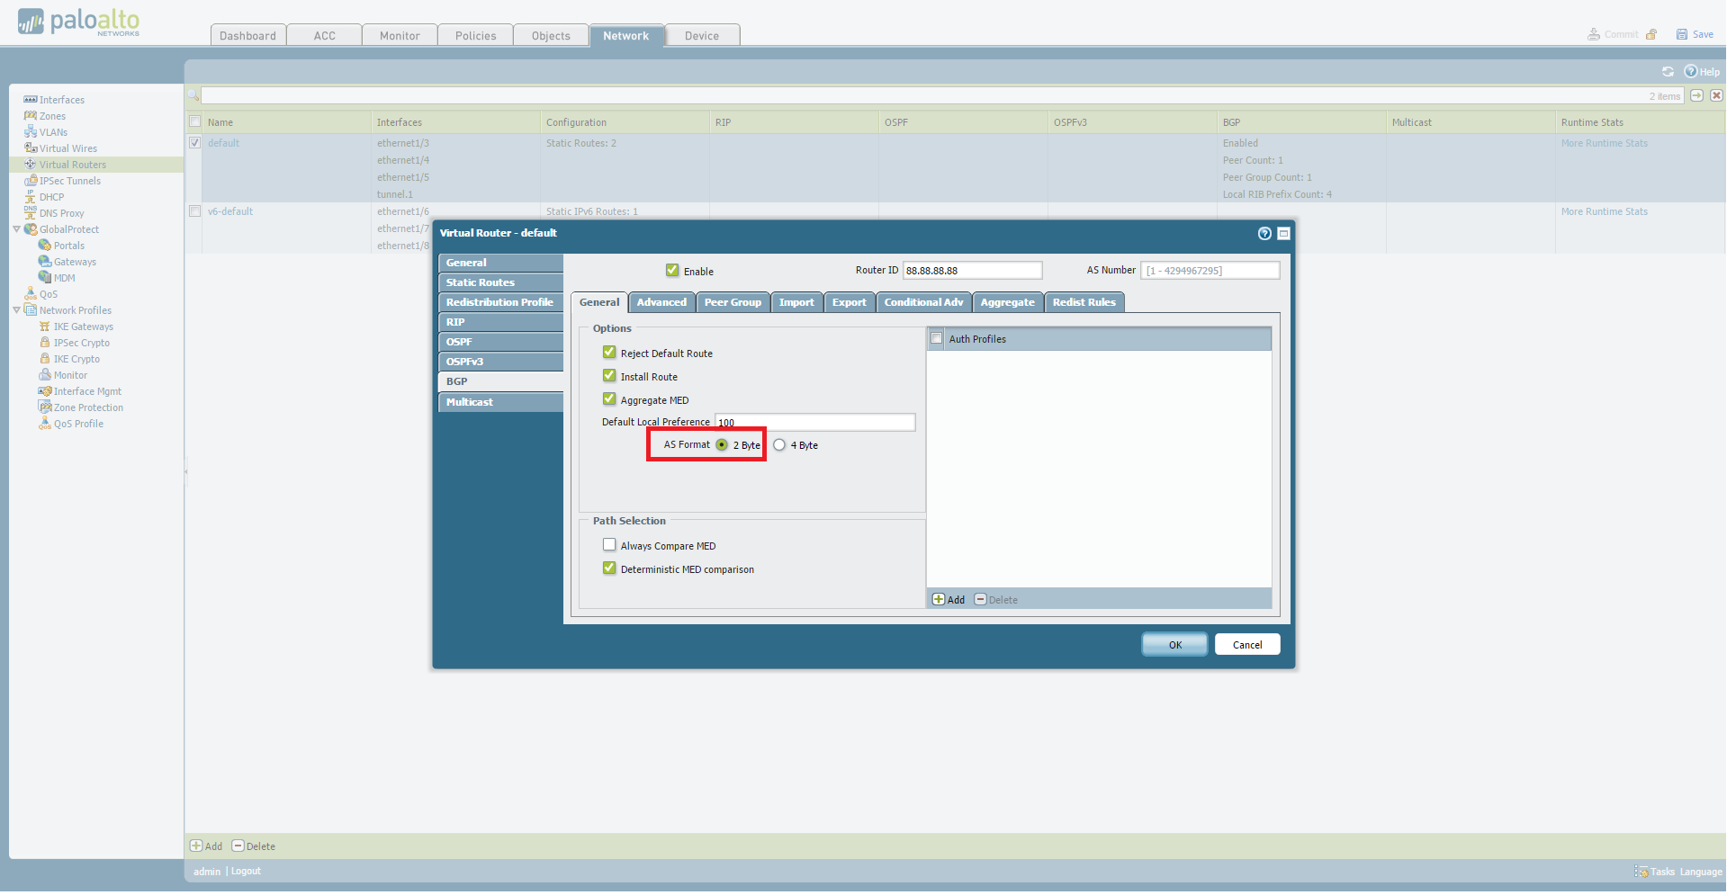1727x895 pixels.
Task: Click the Commit icon at top right
Action: 1594,34
